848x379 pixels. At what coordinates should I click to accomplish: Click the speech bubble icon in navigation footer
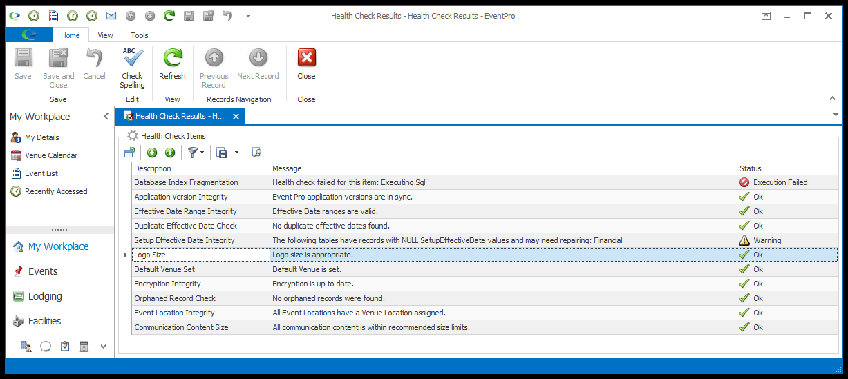[x=46, y=347]
